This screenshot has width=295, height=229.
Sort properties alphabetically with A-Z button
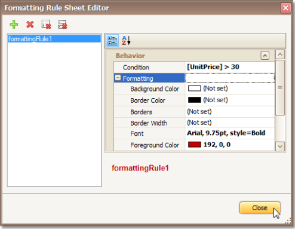(x=126, y=41)
